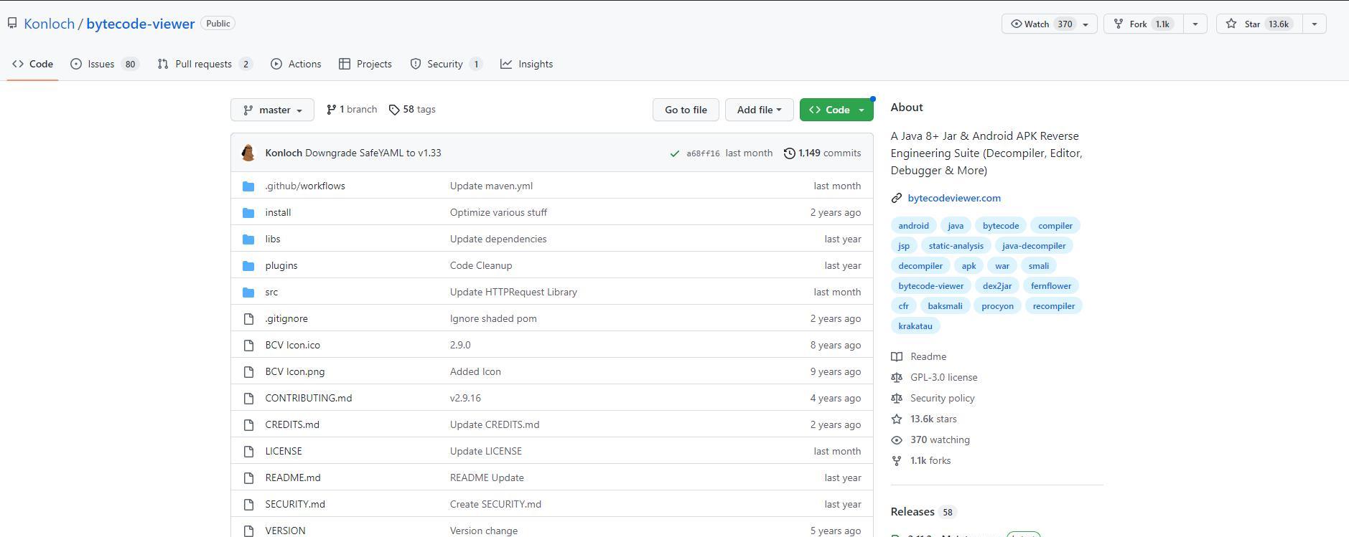Screen dimensions: 1349x537
Task: Open the Releases 58 heading link
Action: pos(923,512)
